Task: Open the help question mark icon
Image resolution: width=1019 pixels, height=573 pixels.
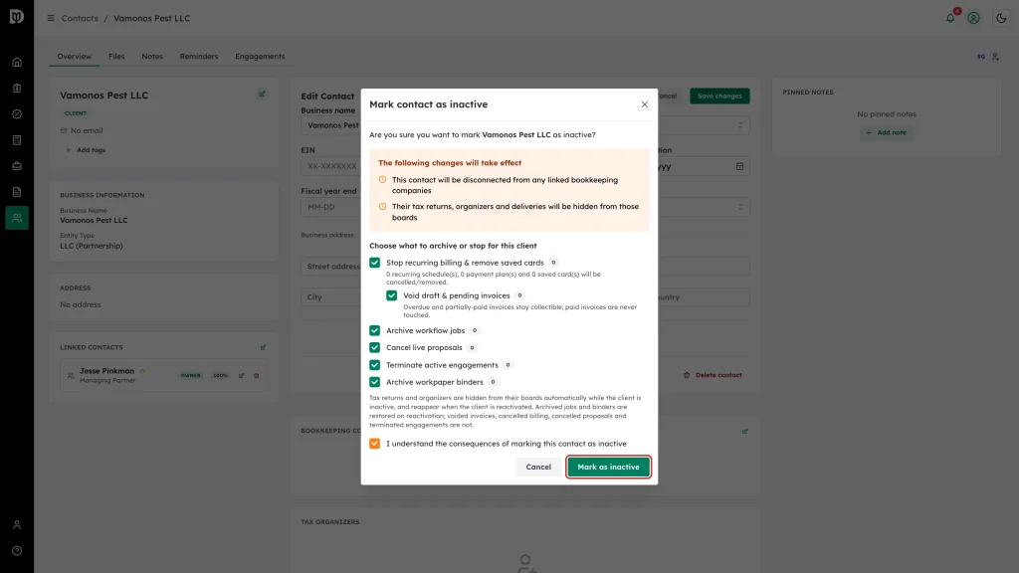Action: (x=17, y=551)
